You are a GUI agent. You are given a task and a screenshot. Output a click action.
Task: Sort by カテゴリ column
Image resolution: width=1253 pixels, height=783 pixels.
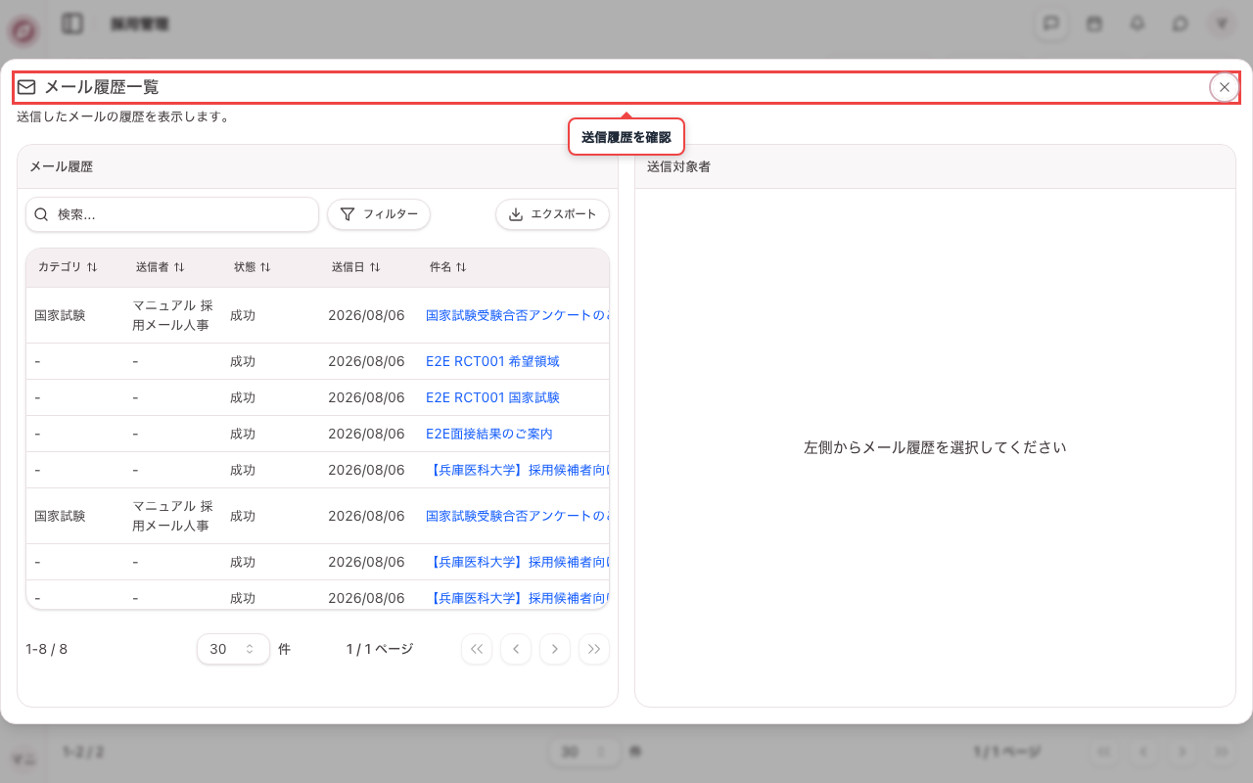tap(68, 266)
